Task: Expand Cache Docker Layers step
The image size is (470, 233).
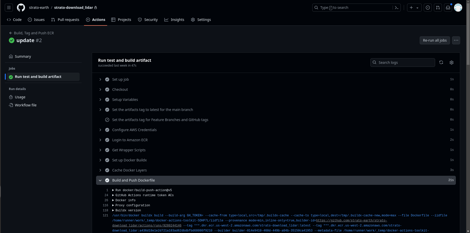Action: pos(276,170)
